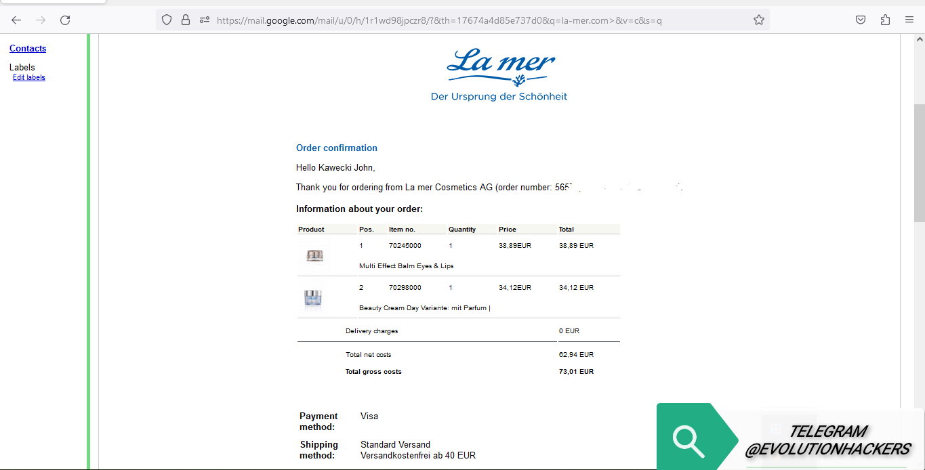925x470 pixels.
Task: Open the Beauty Cream Day product thumbnail
Action: pos(313,297)
